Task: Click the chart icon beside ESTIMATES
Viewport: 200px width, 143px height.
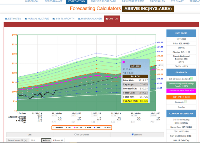Action: [6, 19]
